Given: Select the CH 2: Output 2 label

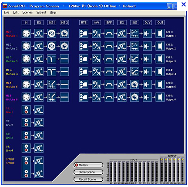Looking at the screenshot, I should click(x=171, y=47).
